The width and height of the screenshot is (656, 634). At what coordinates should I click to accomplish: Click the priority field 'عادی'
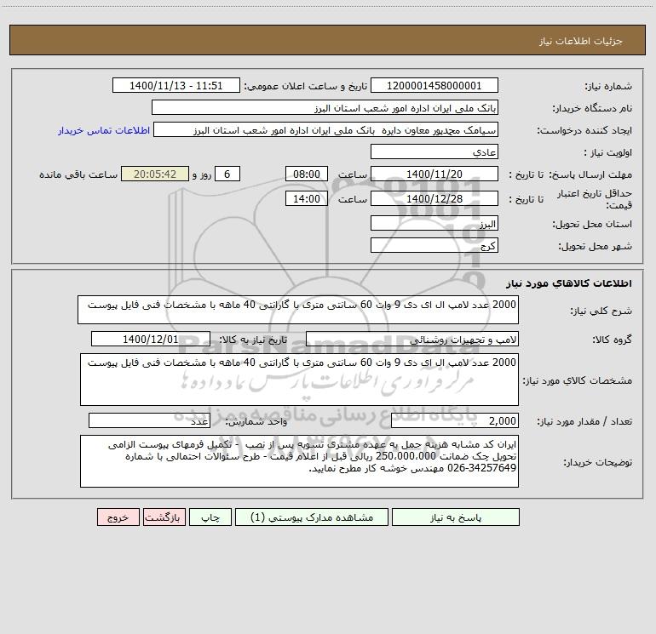(x=434, y=151)
